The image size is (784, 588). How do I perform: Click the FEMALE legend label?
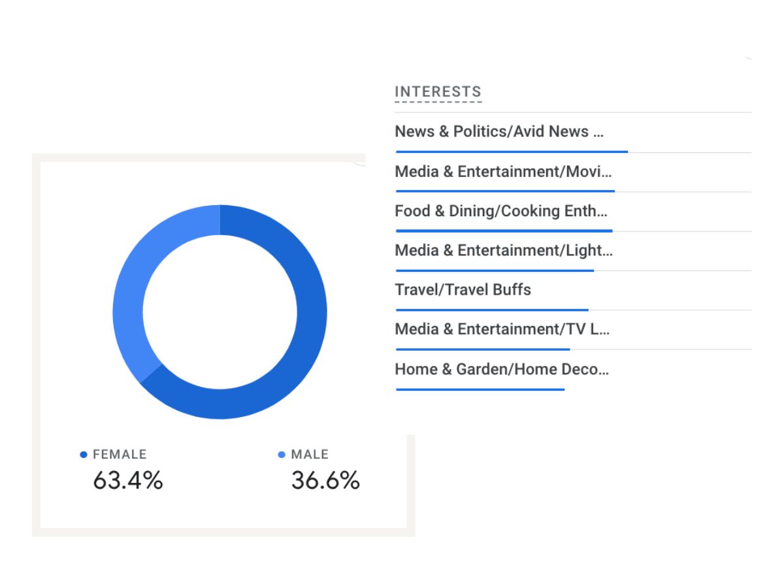120,455
